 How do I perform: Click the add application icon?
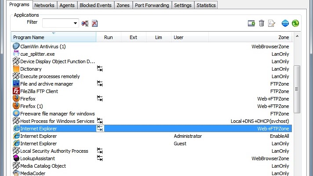pos(251,23)
